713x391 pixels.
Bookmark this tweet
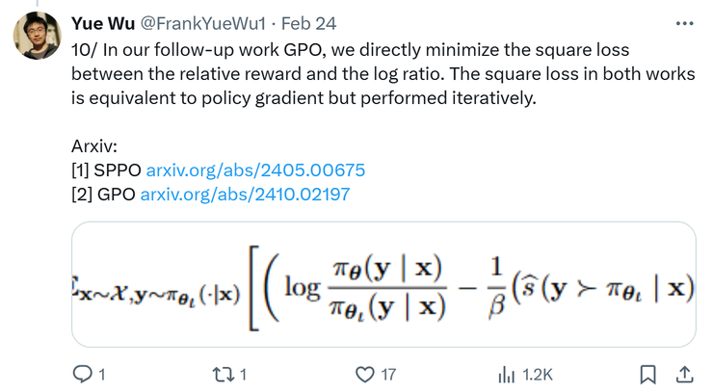649,373
